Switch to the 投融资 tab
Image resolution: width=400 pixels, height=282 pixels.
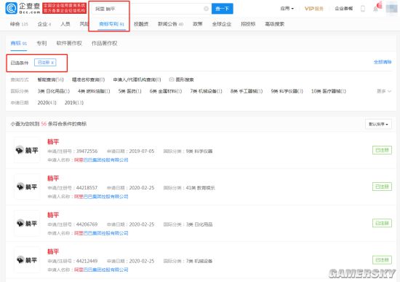click(141, 24)
